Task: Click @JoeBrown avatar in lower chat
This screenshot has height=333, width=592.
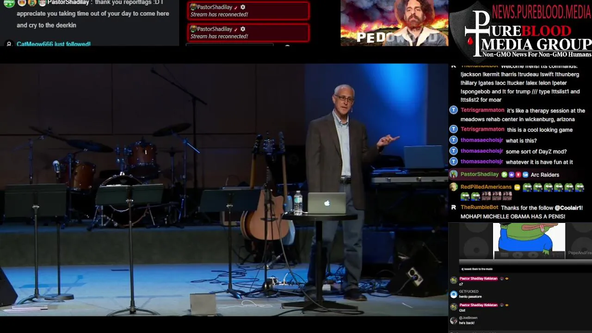Action: tap(454, 320)
